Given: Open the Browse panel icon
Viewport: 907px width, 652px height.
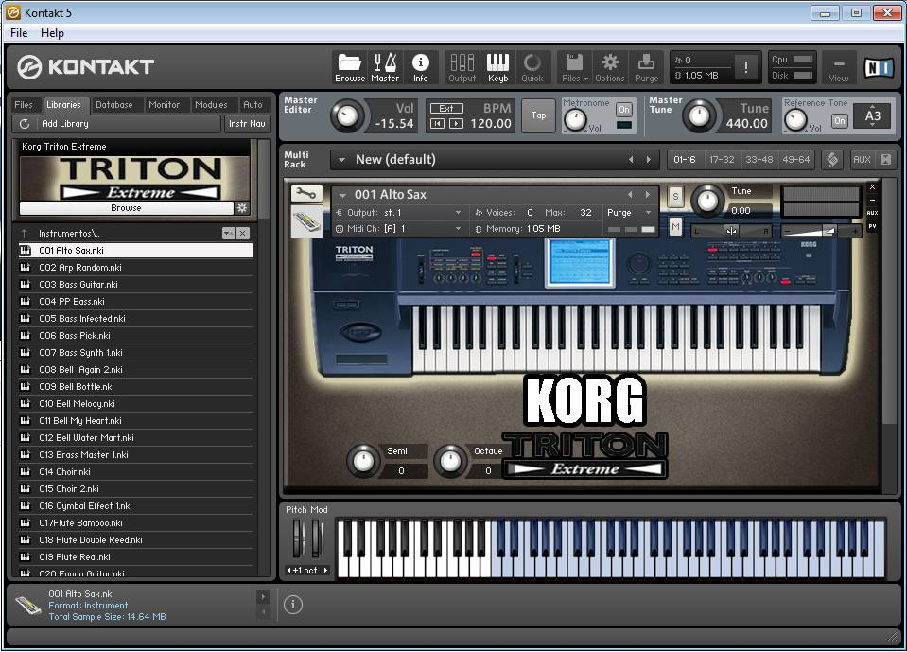Looking at the screenshot, I should (x=349, y=62).
